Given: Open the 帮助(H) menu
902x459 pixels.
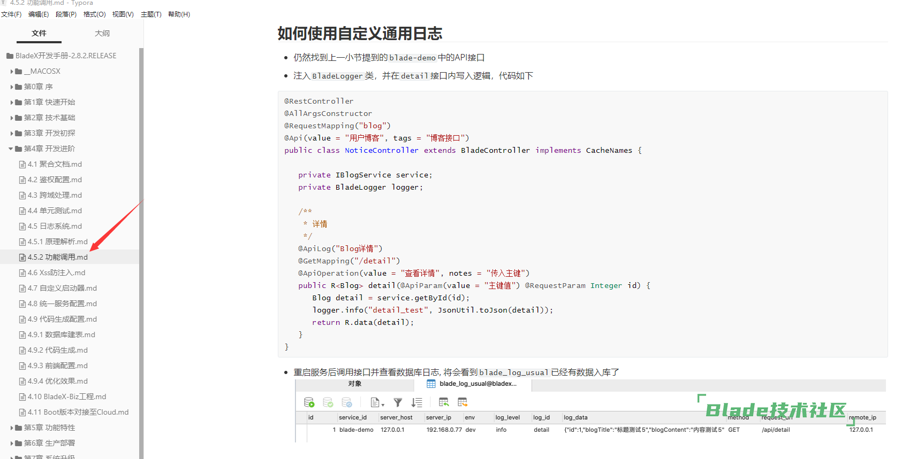Looking at the screenshot, I should [179, 14].
